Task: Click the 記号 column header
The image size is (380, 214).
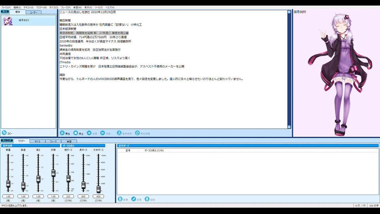Action: [128, 151]
